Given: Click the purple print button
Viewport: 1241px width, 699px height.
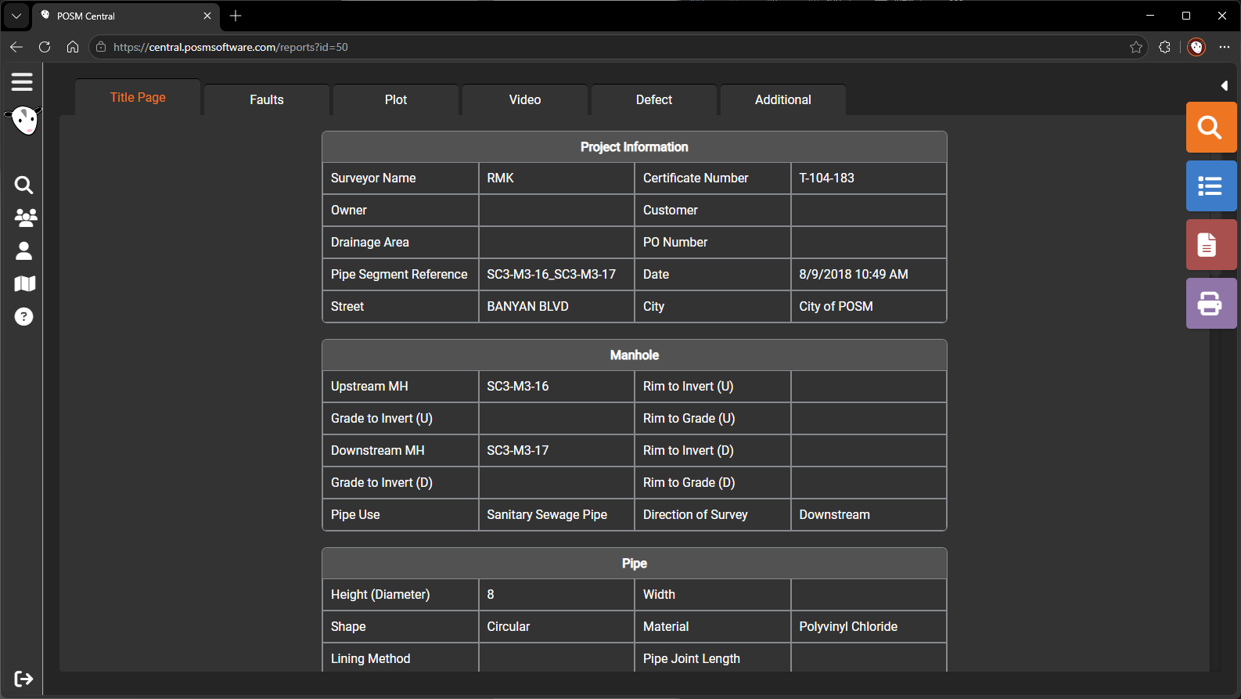Looking at the screenshot, I should pyautogui.click(x=1211, y=303).
